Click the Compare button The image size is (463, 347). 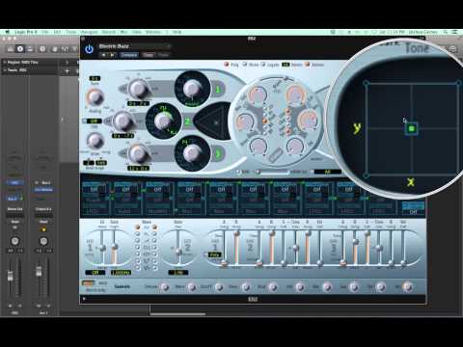tap(128, 55)
